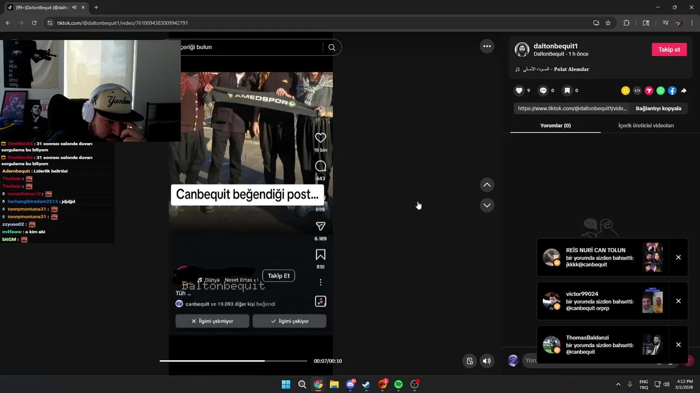Click the in-video İlgimi çekmiyor button

point(212,321)
